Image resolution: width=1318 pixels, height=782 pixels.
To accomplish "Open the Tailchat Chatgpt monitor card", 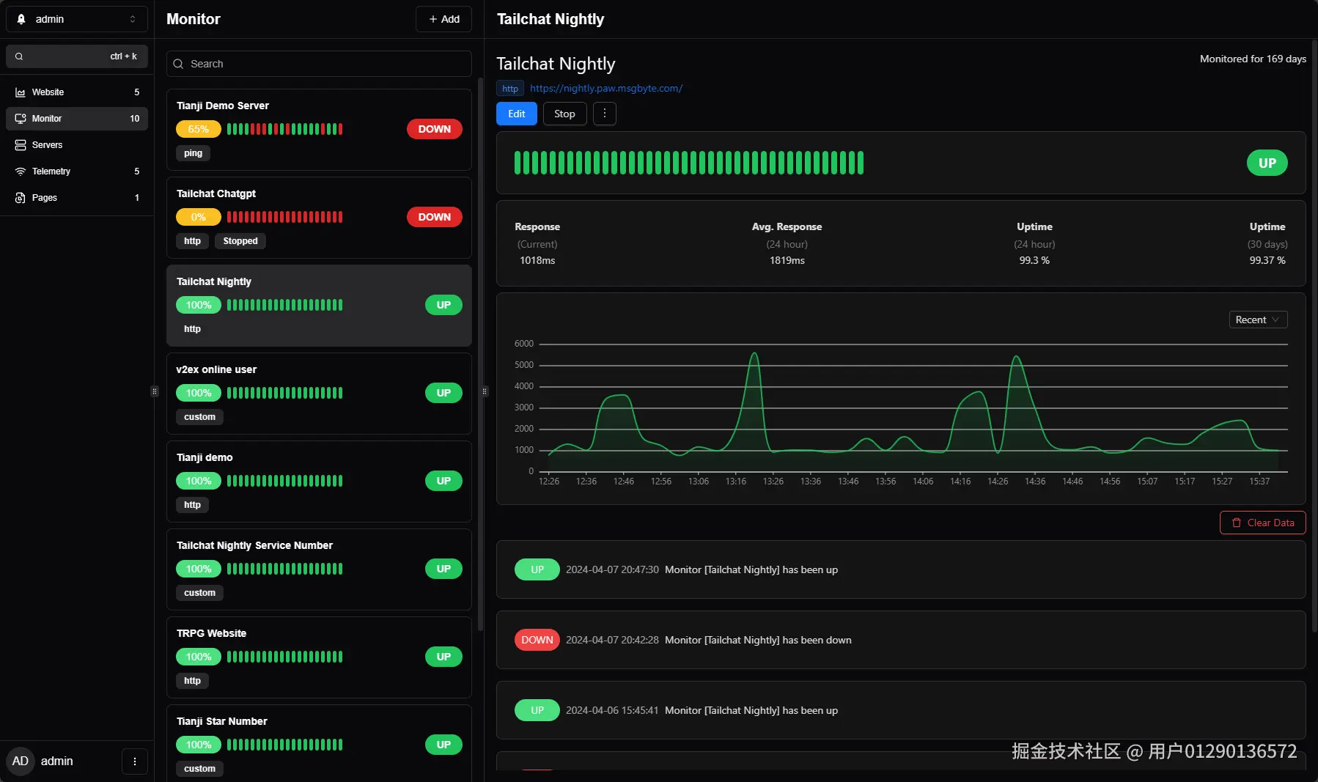I will tap(319, 218).
